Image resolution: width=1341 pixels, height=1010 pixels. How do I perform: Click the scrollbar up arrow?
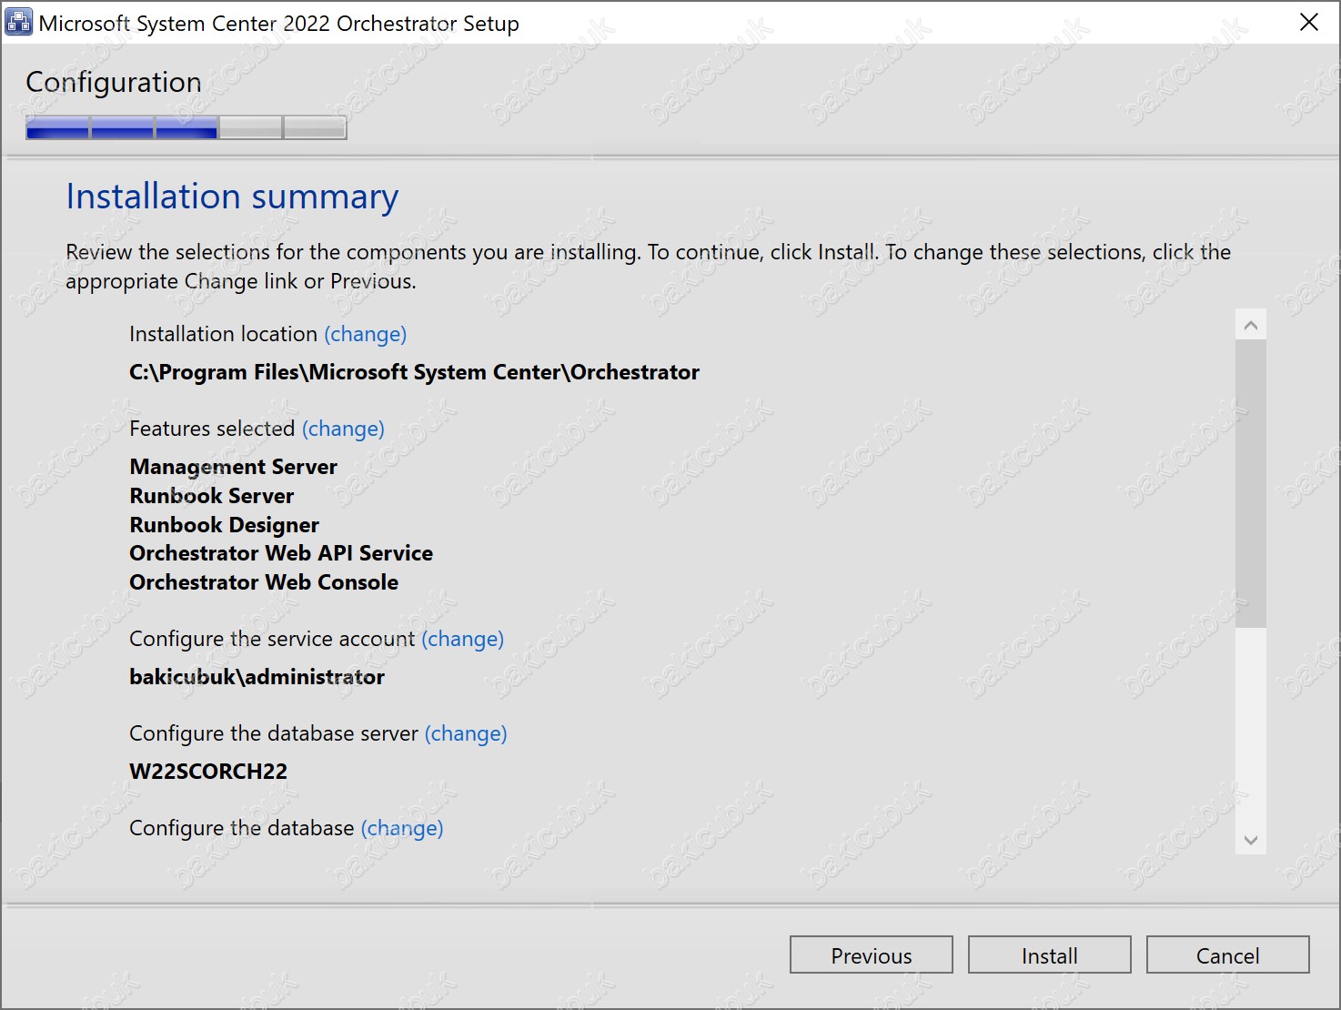(x=1251, y=325)
